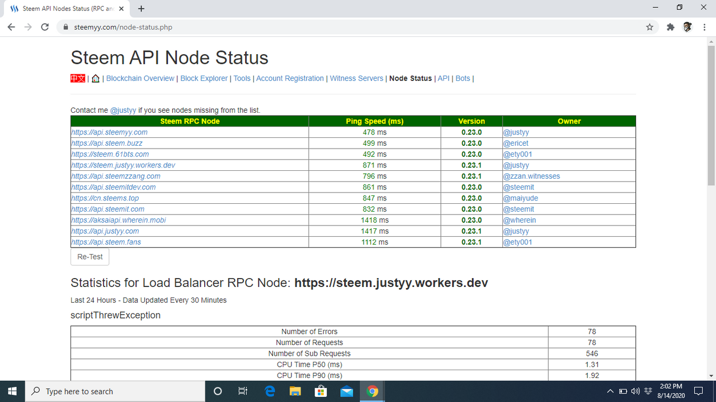Open https://steem.justyy.workers.dev node link in table
This screenshot has height=402, width=716.
123,165
